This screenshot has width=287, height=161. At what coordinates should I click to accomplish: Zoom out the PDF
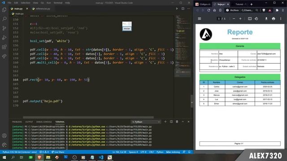(x=234, y=19)
